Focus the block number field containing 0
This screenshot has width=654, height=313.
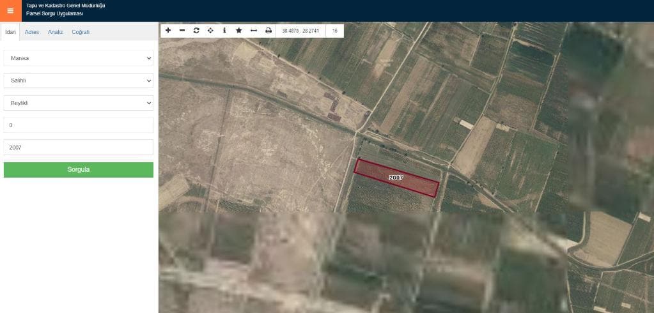[x=78, y=125]
